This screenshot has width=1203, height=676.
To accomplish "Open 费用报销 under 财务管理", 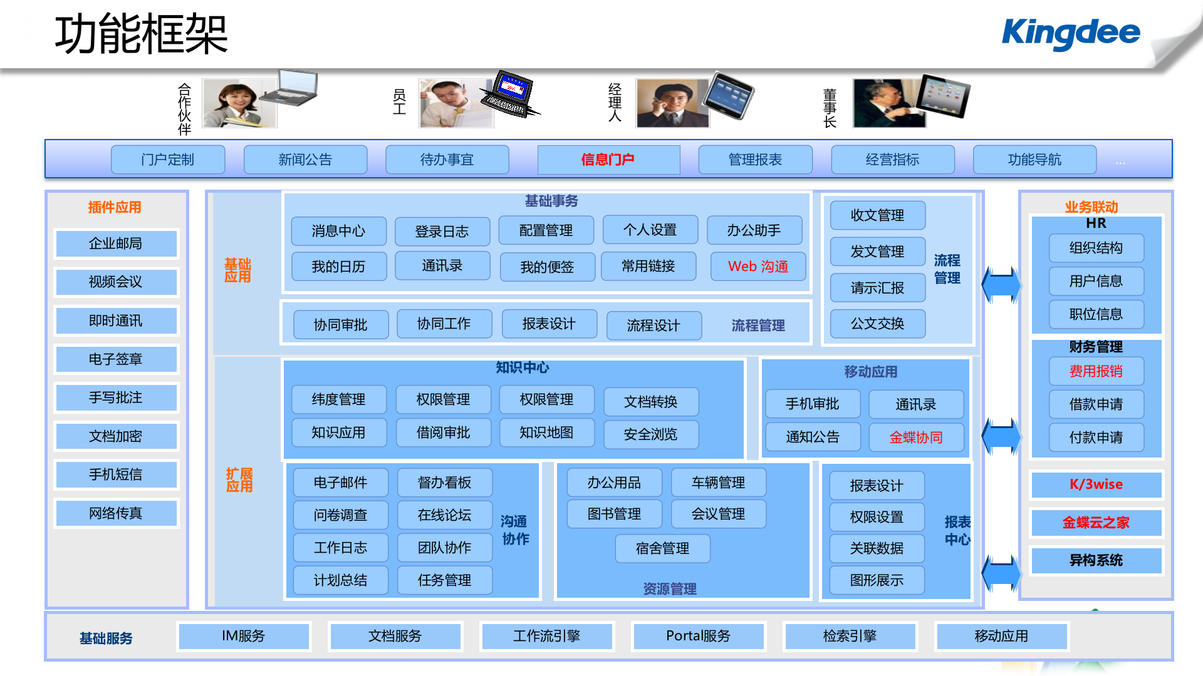I will (1096, 371).
